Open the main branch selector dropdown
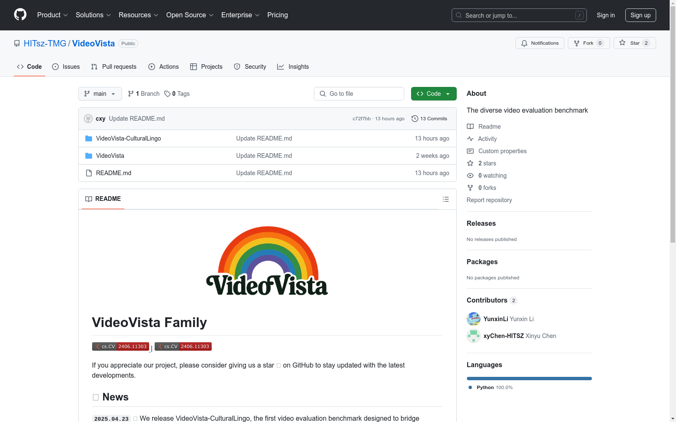The image size is (676, 422). point(100,94)
